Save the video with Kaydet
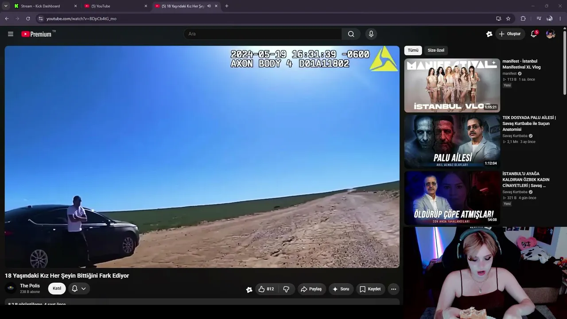 (x=370, y=289)
